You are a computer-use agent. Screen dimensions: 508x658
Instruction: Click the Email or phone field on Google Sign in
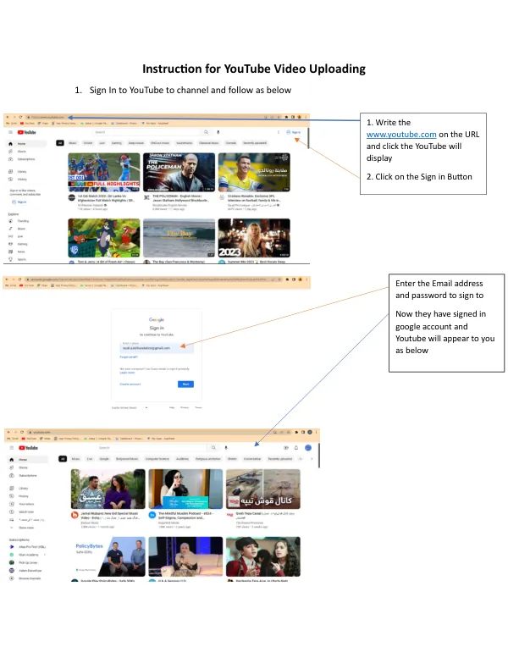[x=157, y=347]
